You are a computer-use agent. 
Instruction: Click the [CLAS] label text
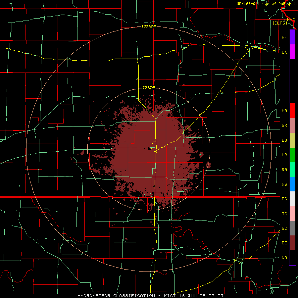(280, 23)
